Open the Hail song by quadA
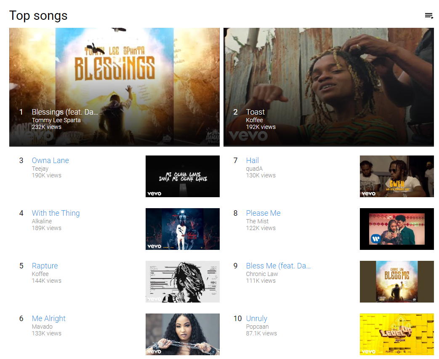The height and width of the screenshot is (359, 439). click(x=252, y=160)
